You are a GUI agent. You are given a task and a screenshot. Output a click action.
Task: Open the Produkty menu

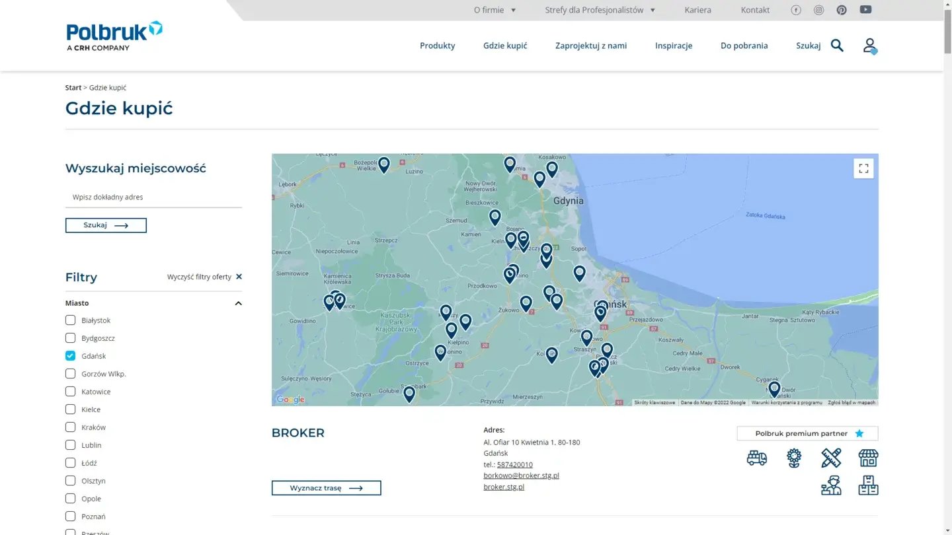438,46
